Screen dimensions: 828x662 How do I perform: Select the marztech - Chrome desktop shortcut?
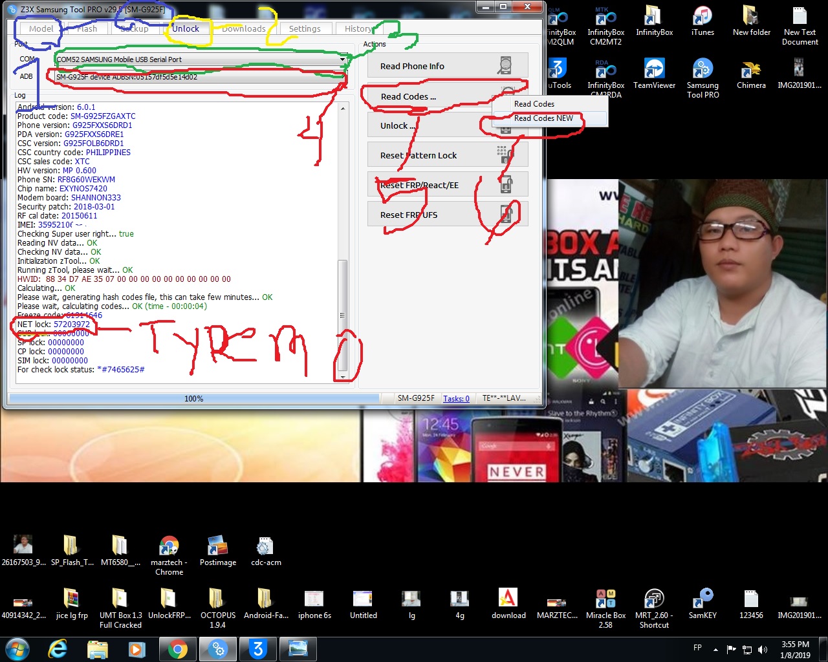click(169, 556)
